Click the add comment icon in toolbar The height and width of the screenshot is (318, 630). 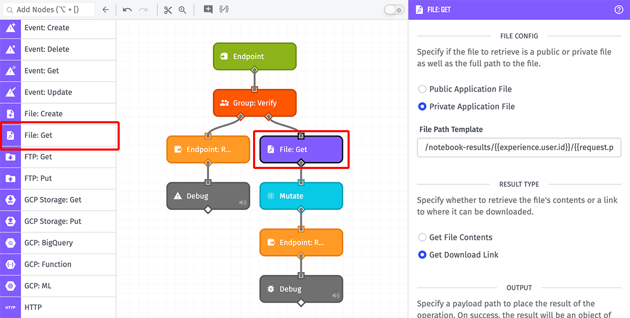click(207, 9)
